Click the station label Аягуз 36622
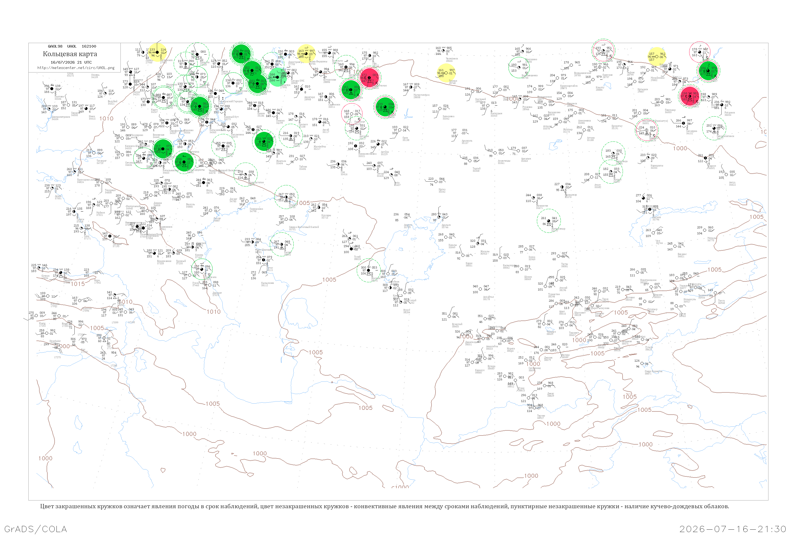 coord(732,184)
